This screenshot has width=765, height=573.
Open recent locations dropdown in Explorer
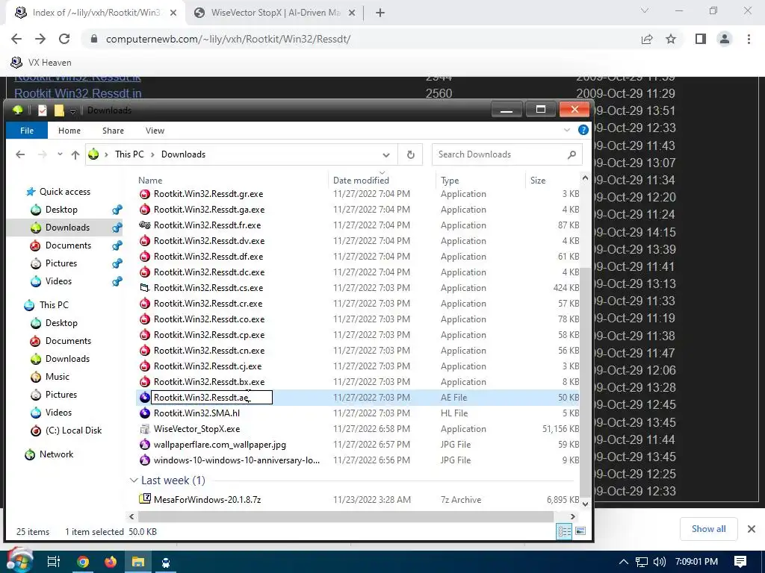click(60, 154)
